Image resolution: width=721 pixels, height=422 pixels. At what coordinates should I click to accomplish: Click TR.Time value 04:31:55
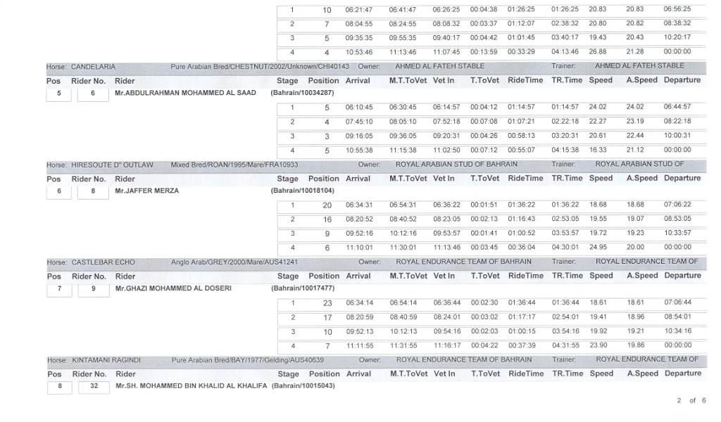[566, 345]
